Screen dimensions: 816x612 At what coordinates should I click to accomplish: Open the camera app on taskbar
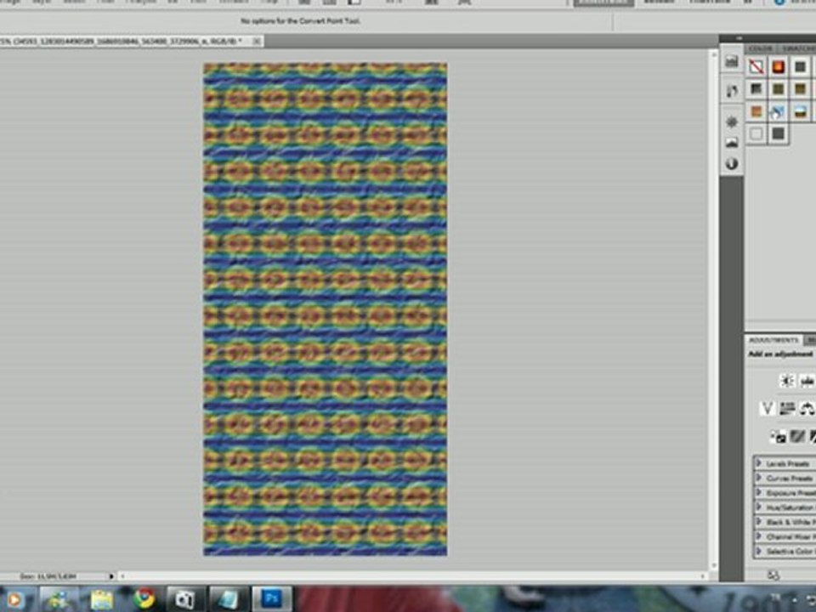point(185,599)
